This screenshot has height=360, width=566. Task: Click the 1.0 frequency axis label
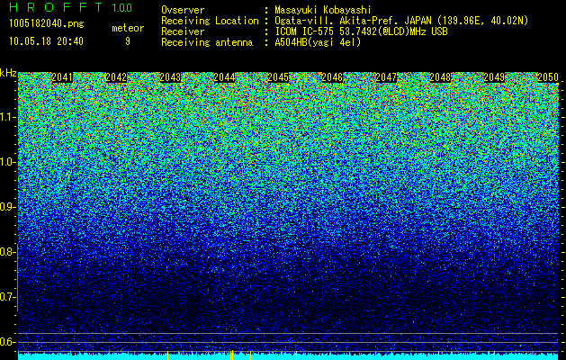[x=7, y=162]
